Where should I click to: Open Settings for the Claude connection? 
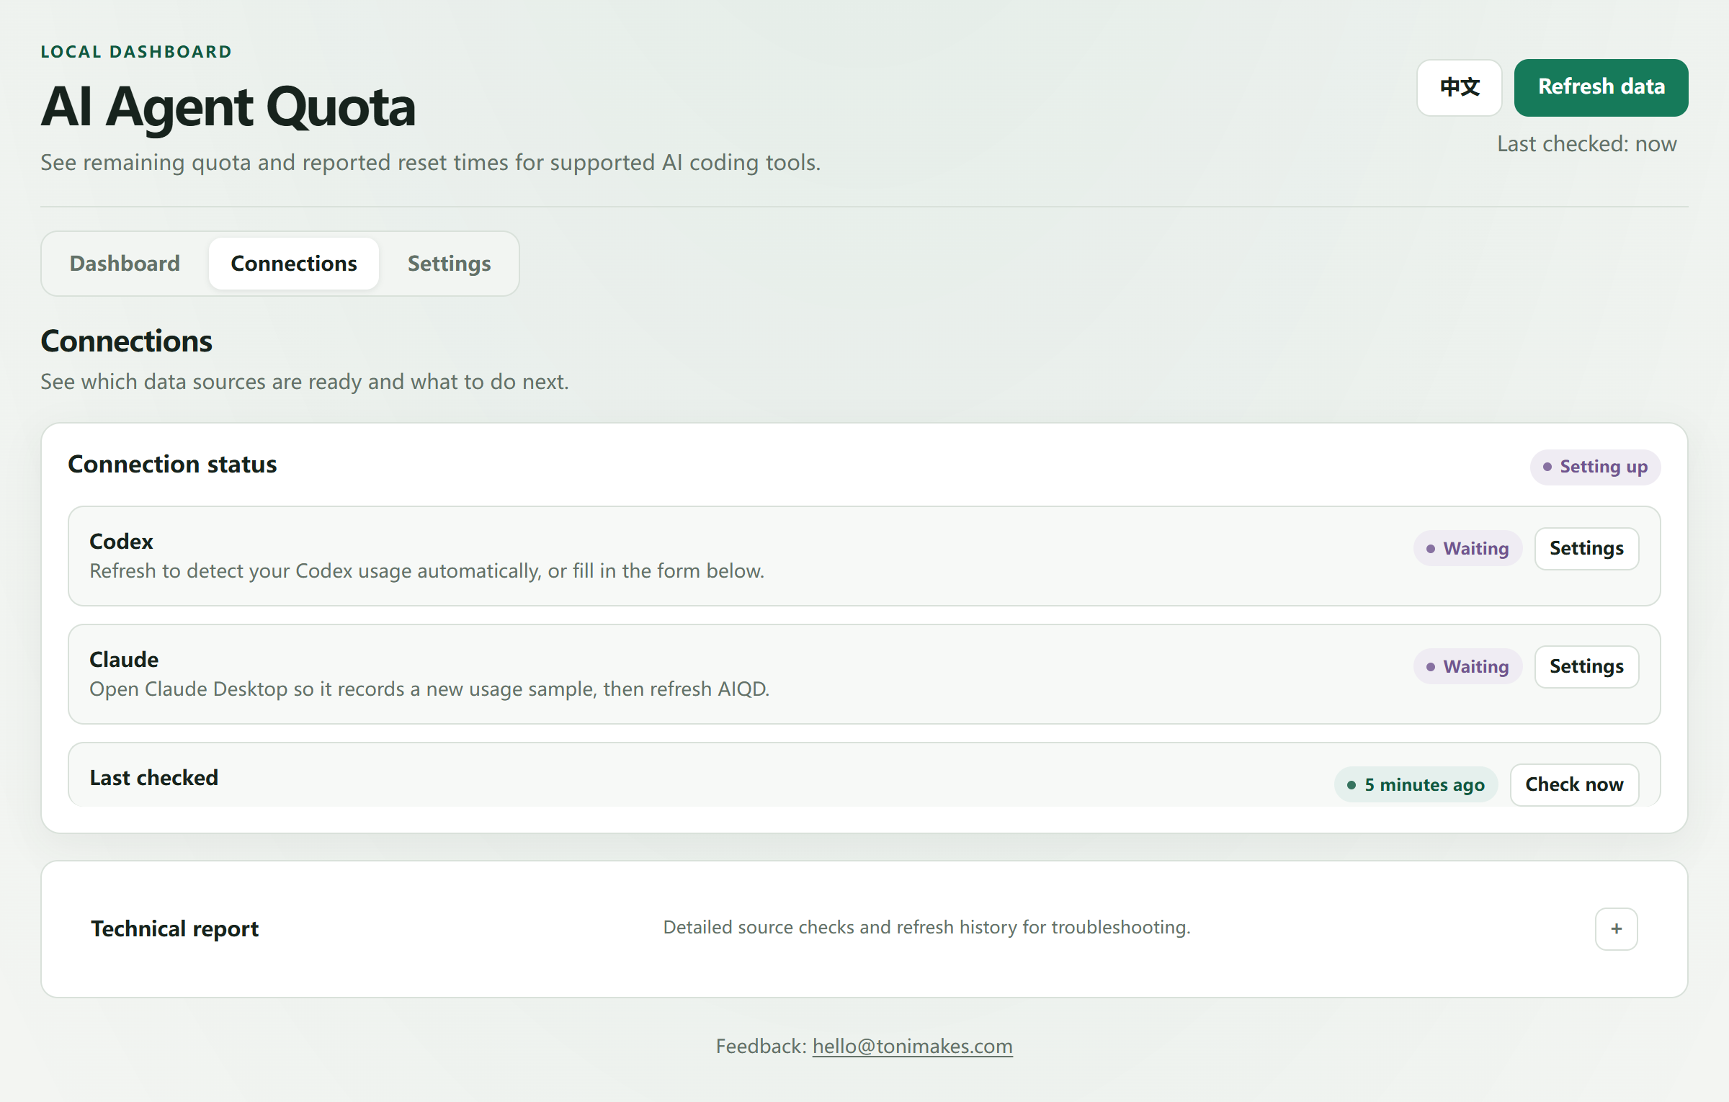(x=1586, y=666)
